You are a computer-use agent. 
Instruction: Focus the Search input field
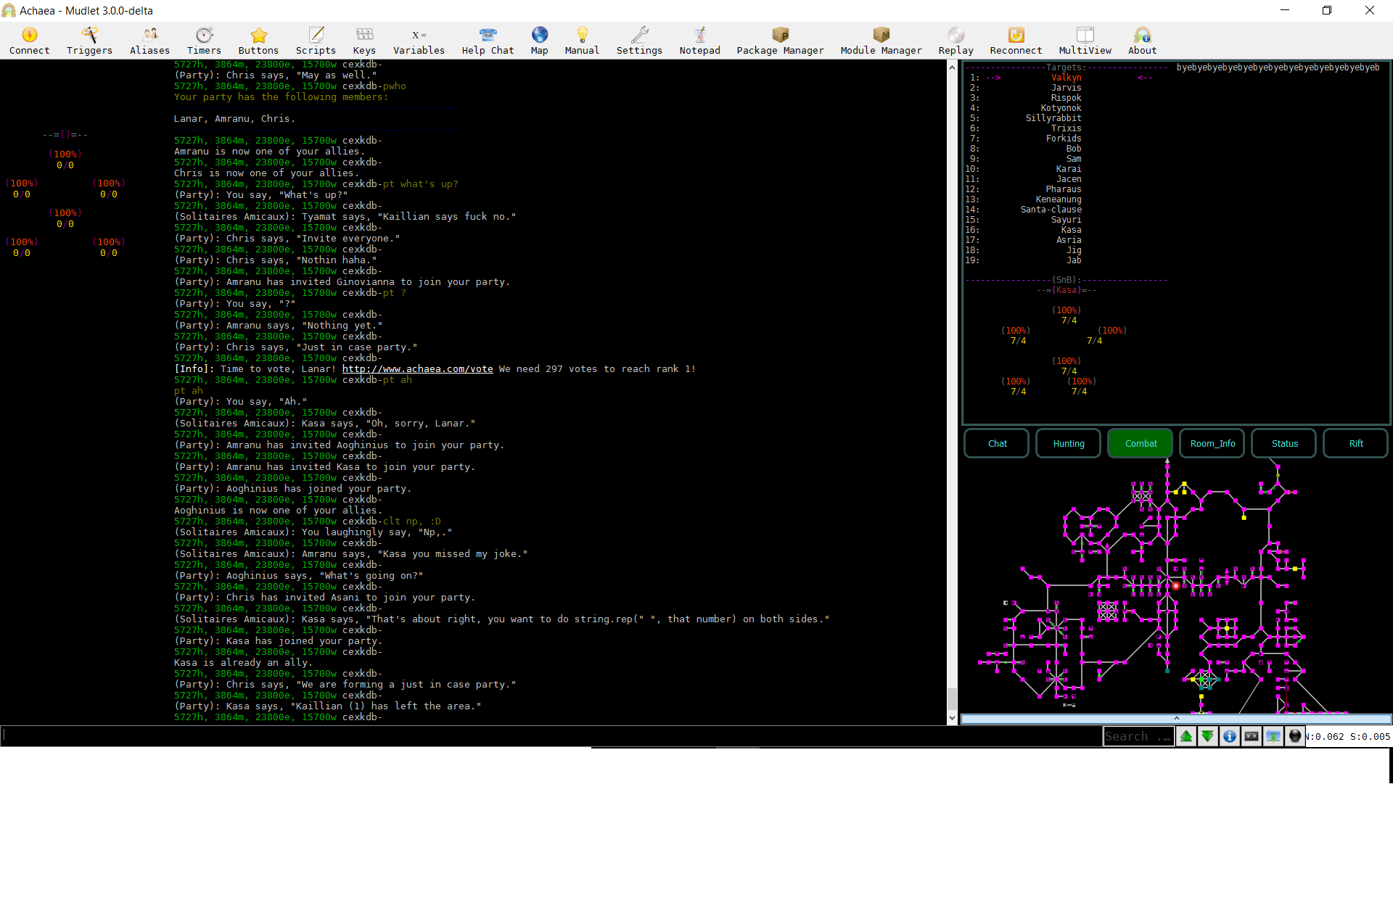point(1138,736)
